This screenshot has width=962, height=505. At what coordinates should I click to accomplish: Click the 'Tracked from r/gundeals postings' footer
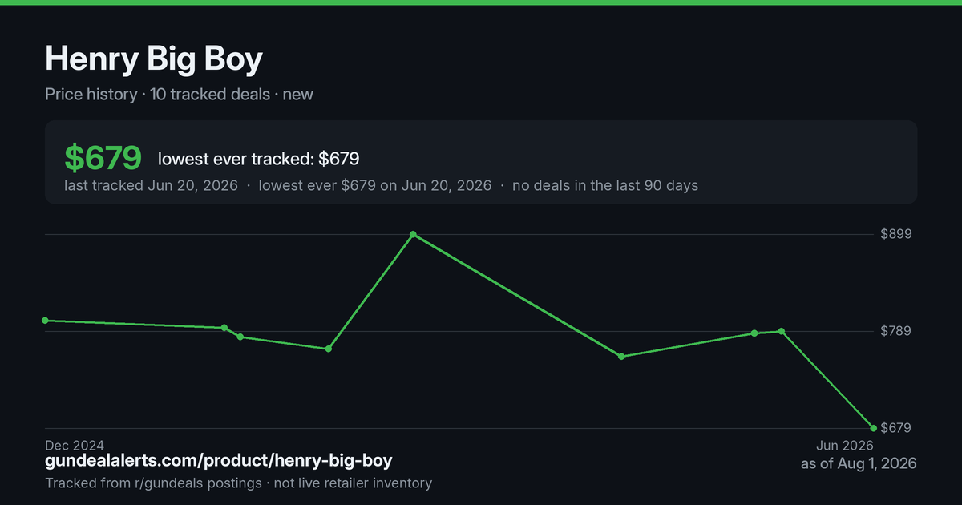coord(153,483)
